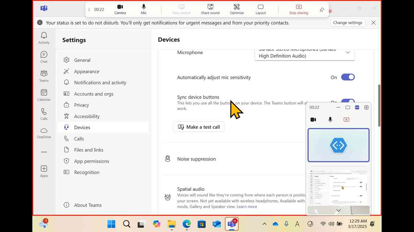Screen dimensions: 414x232
Task: Open Apps in the Teams sidebar
Action: [x=44, y=171]
